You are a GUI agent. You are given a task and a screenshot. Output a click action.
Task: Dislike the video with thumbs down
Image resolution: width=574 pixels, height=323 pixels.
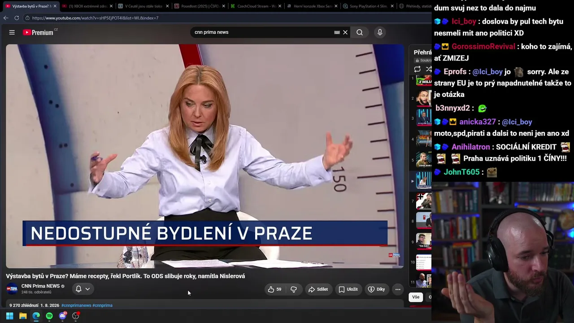pos(294,289)
